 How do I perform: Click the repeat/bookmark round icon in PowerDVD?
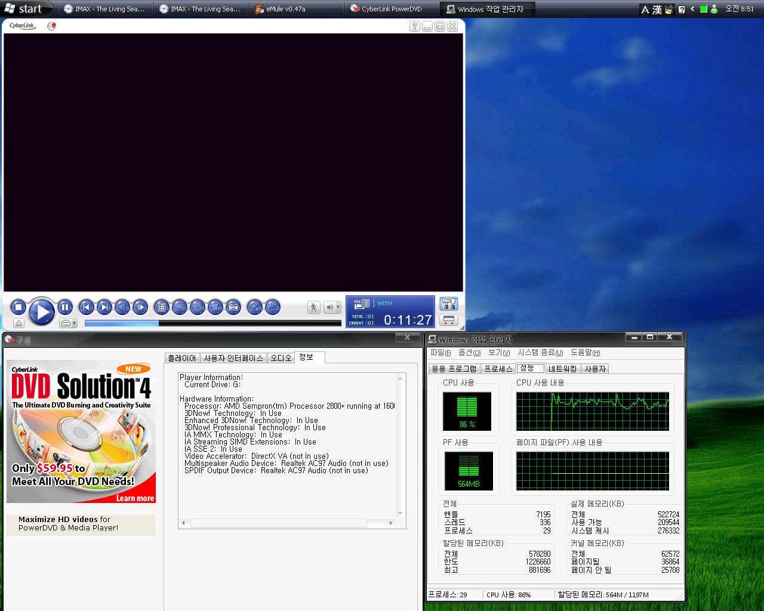coord(254,307)
